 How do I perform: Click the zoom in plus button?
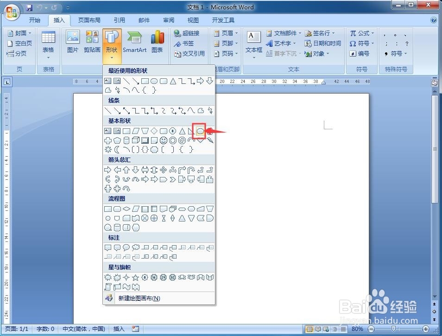pyautogui.click(x=426, y=329)
